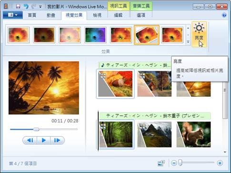231x173 pixels.
Task: Click the 視訊工具 contextual tab header
Action: click(x=119, y=6)
